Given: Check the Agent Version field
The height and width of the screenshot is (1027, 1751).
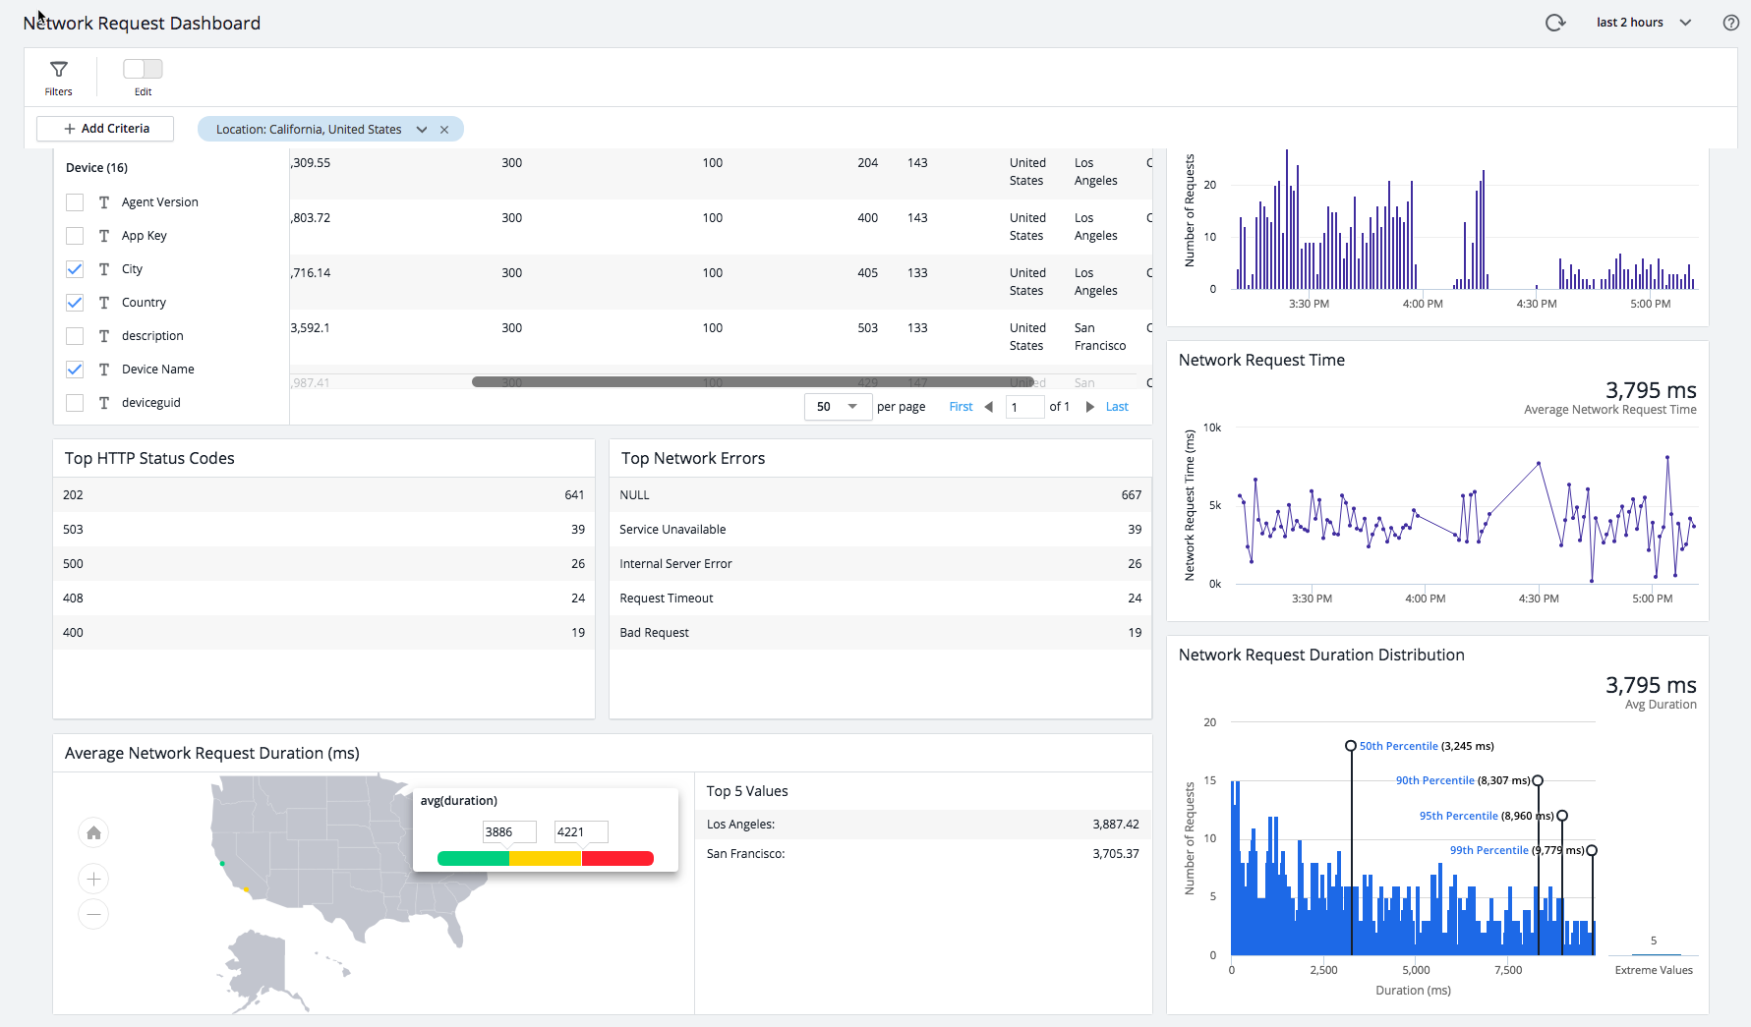Looking at the screenshot, I should point(75,202).
